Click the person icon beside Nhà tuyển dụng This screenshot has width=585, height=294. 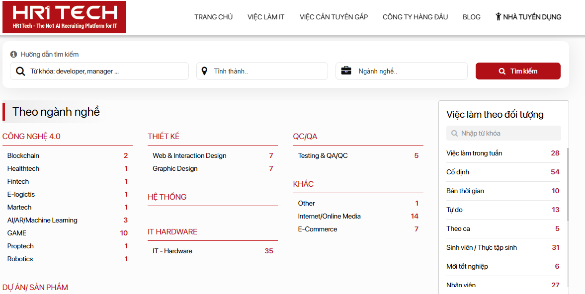tap(498, 16)
